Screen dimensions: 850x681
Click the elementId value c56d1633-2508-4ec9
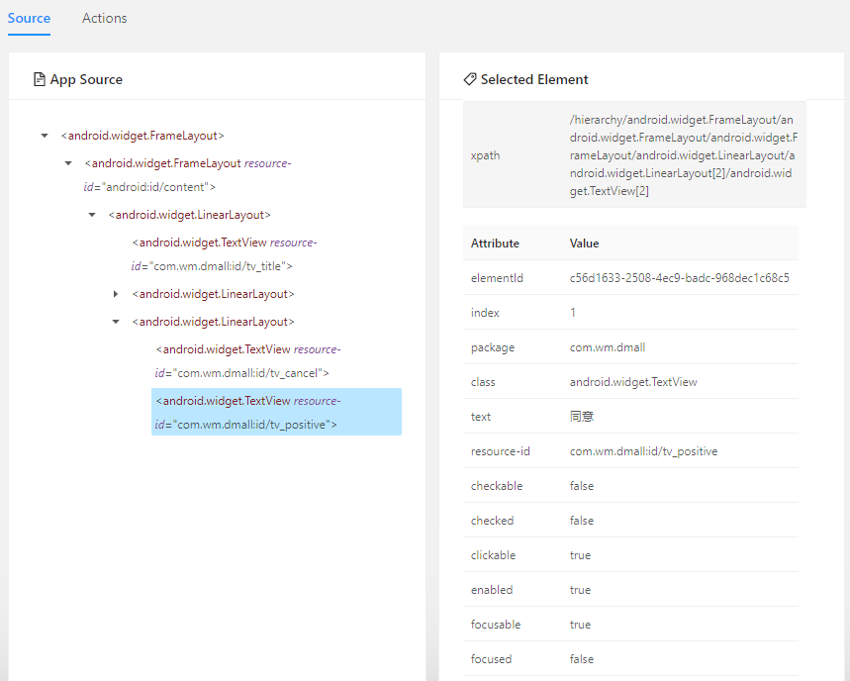(679, 278)
